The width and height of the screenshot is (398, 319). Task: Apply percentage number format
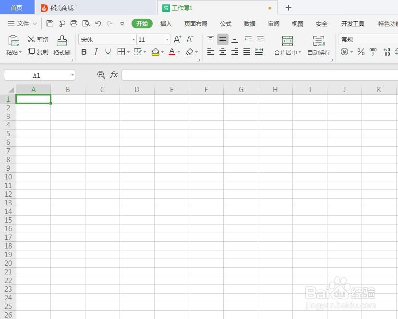(x=361, y=52)
